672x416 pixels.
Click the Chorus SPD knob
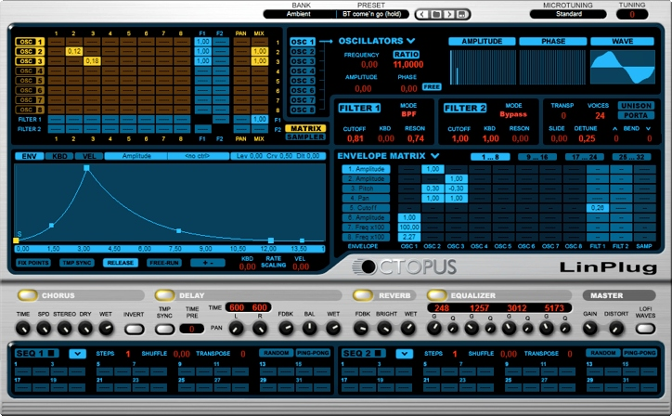(44, 329)
